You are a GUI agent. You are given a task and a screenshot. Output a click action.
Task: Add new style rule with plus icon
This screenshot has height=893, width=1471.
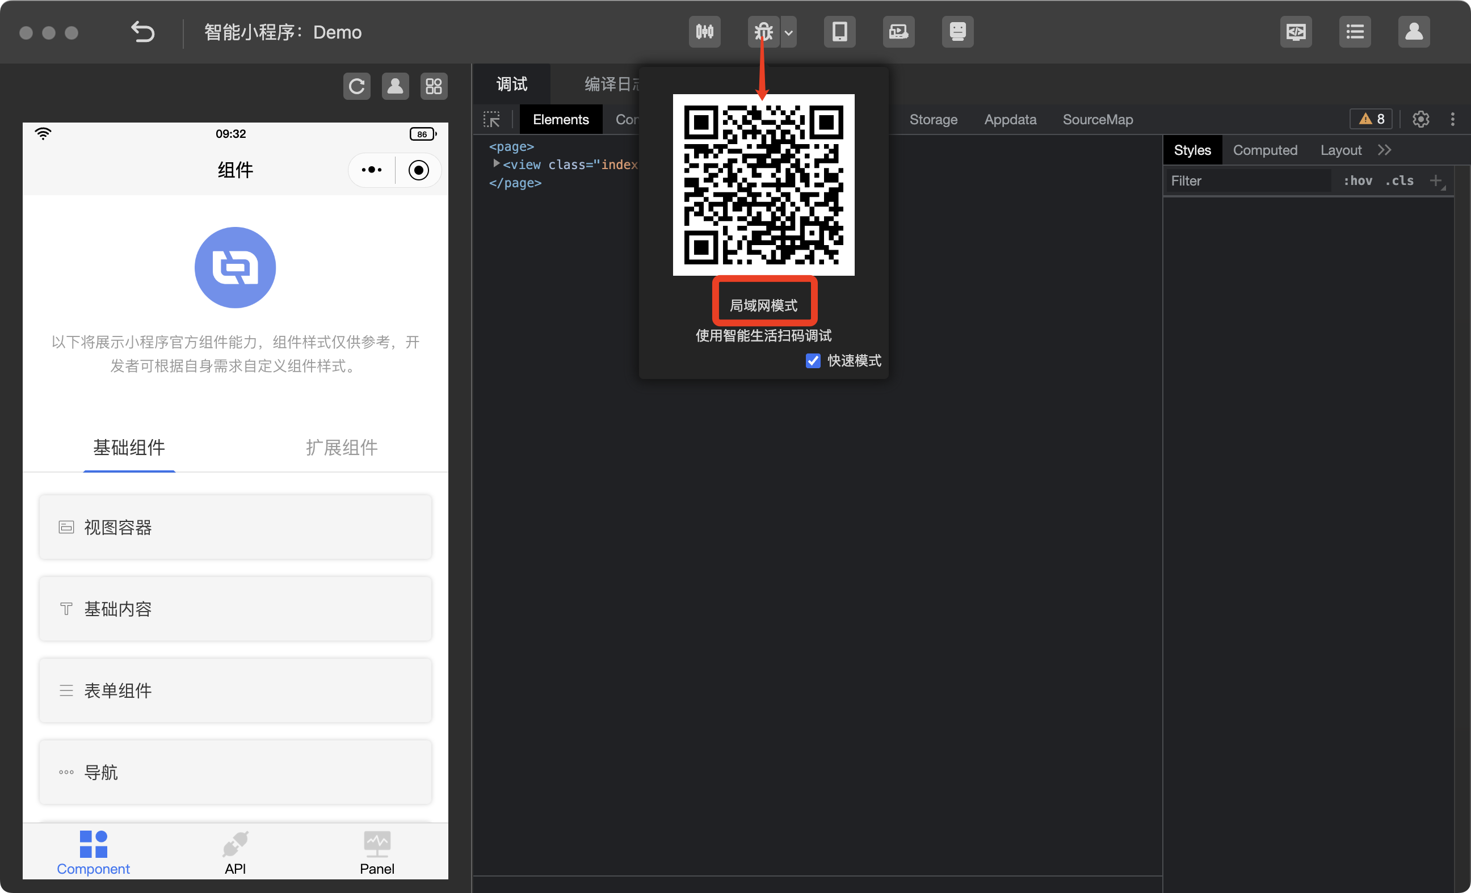[1436, 181]
